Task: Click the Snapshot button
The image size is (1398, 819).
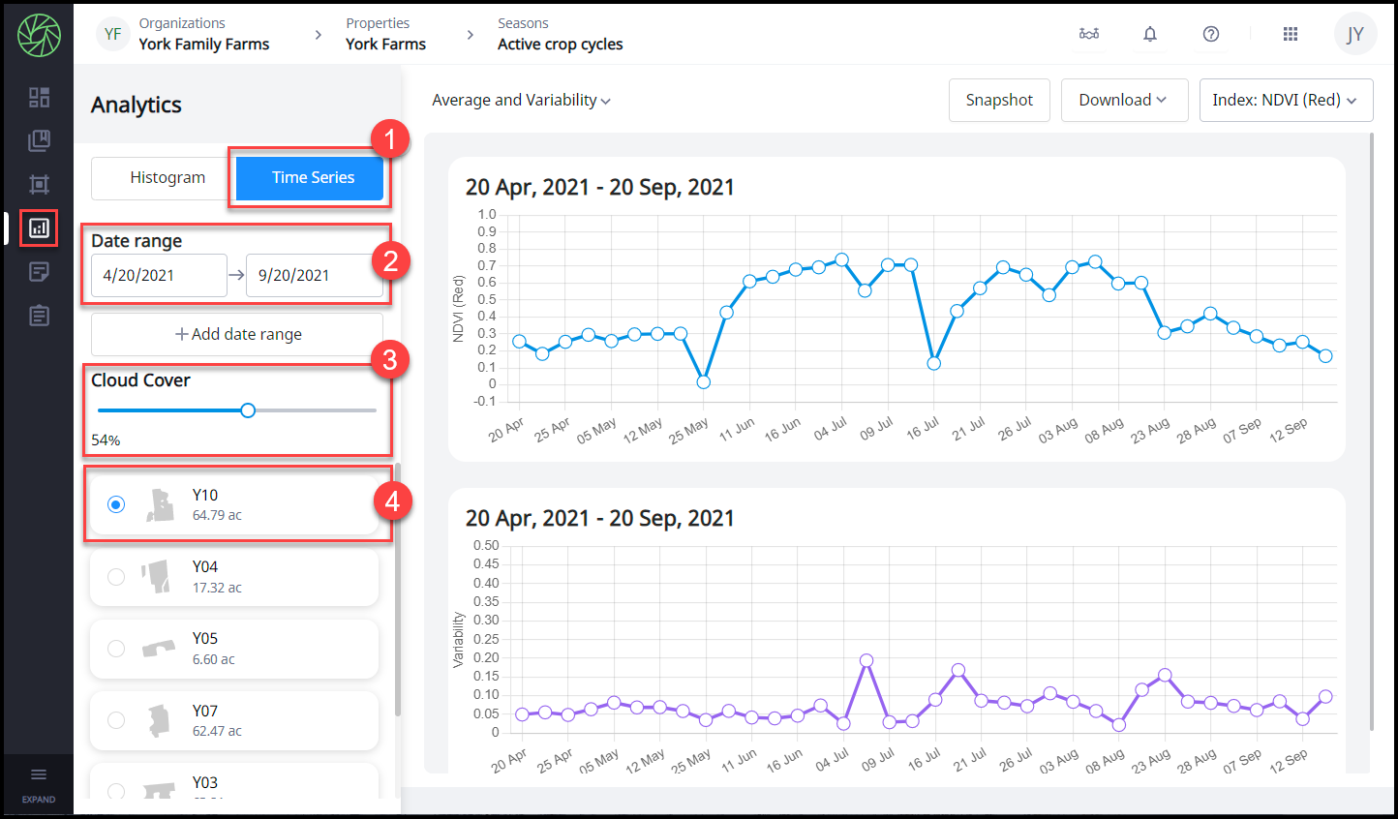Action: coord(998,101)
